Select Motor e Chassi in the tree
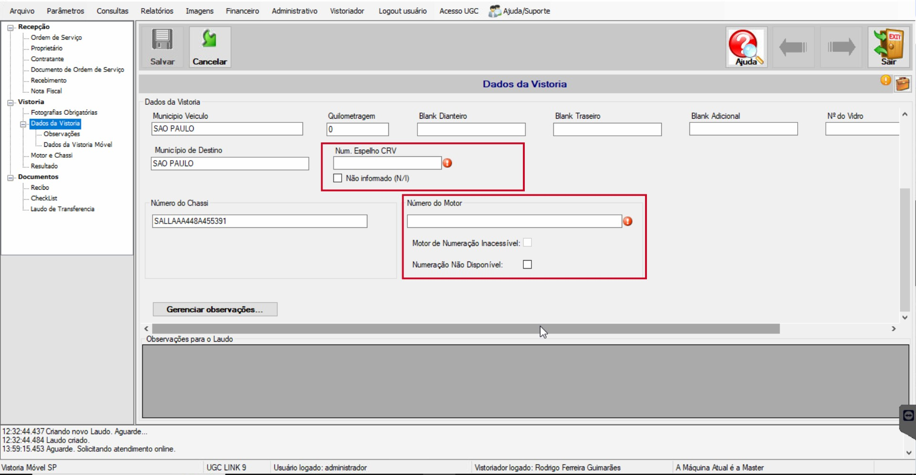The width and height of the screenshot is (916, 475). pos(52,155)
